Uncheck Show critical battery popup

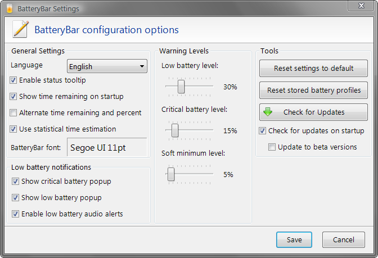coord(15,182)
